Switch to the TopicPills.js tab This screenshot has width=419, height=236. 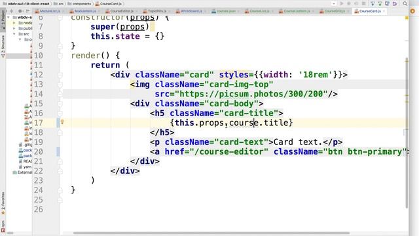pyautogui.click(x=157, y=11)
